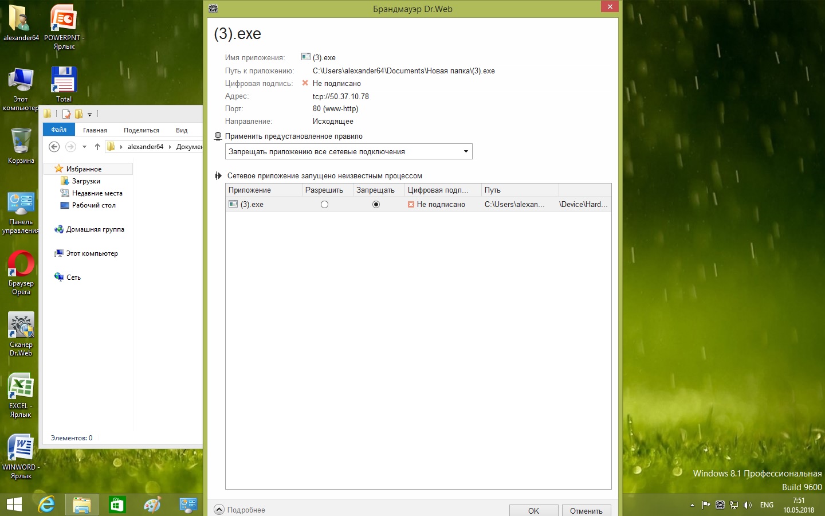
Task: Switch to File Explorer in the taskbar
Action: (x=82, y=505)
